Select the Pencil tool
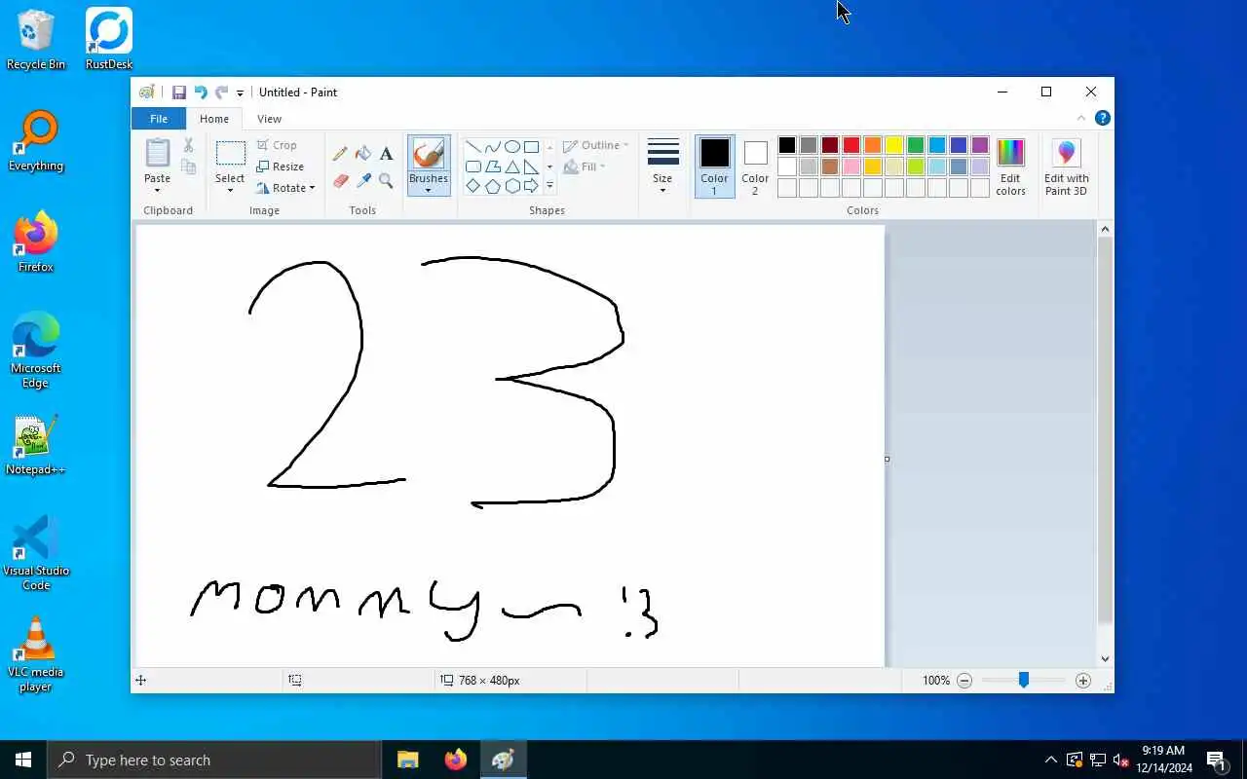 [x=340, y=154]
